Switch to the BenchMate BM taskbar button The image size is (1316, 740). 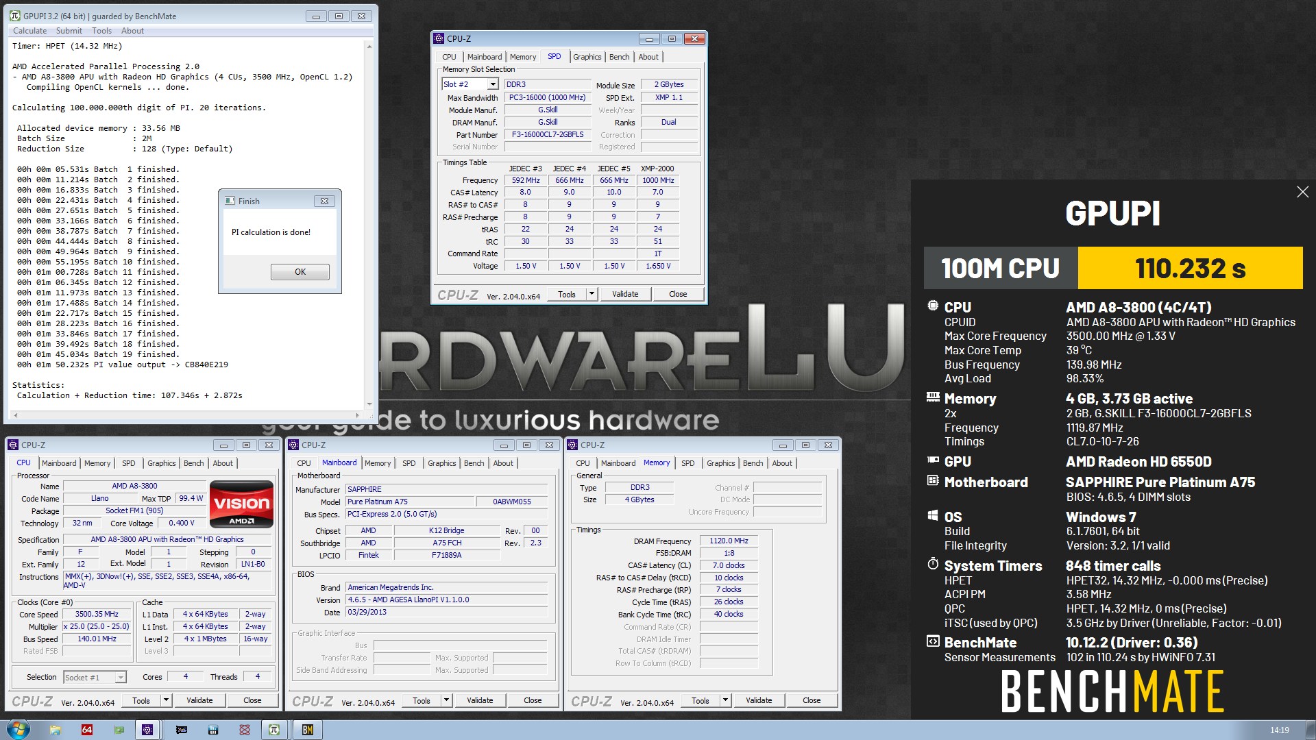click(308, 730)
